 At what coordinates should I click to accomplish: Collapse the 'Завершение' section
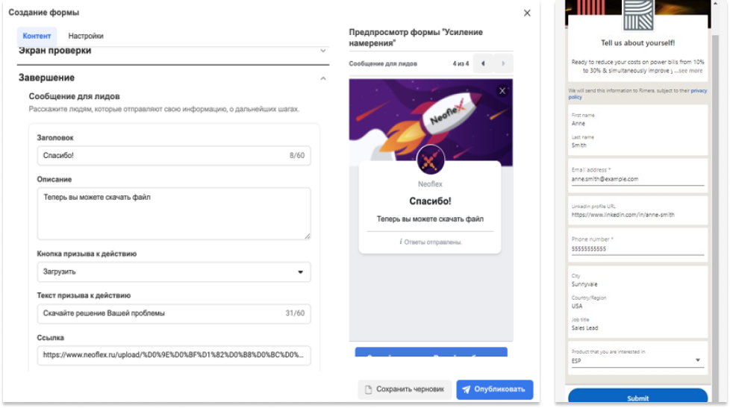[323, 78]
